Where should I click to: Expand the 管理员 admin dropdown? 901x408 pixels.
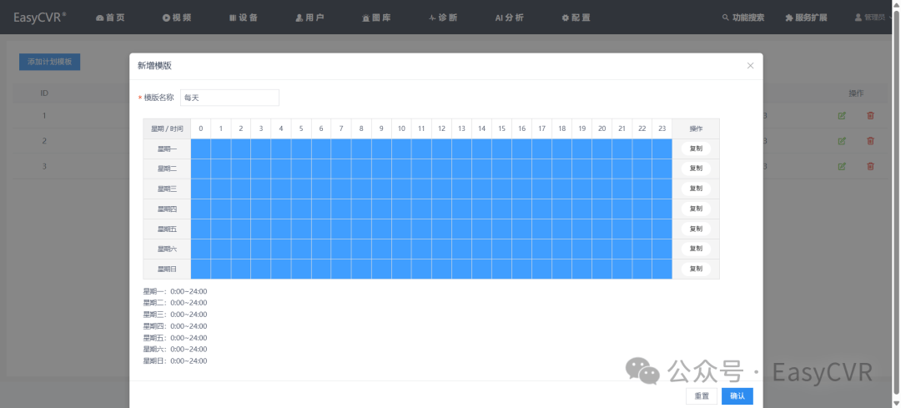click(873, 18)
